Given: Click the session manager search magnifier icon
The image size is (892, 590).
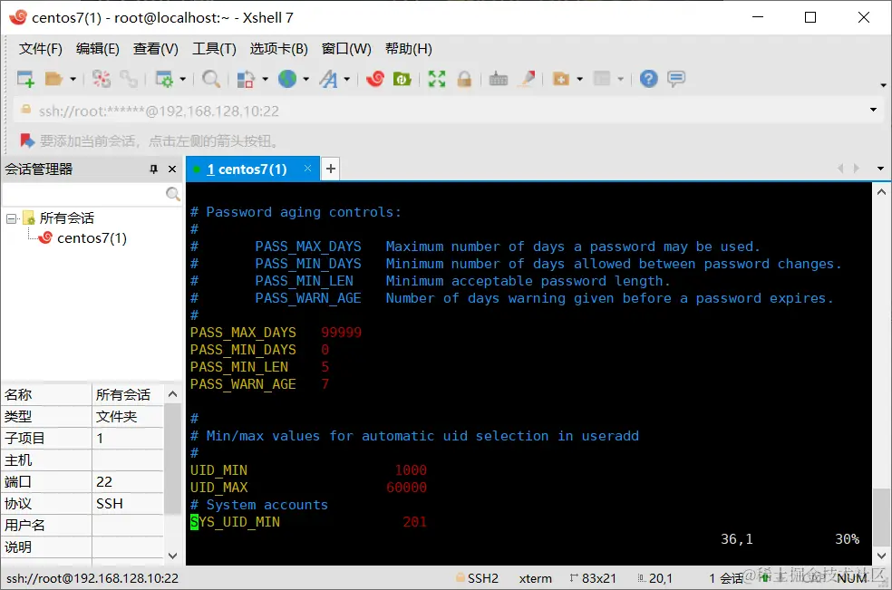Looking at the screenshot, I should tap(173, 194).
